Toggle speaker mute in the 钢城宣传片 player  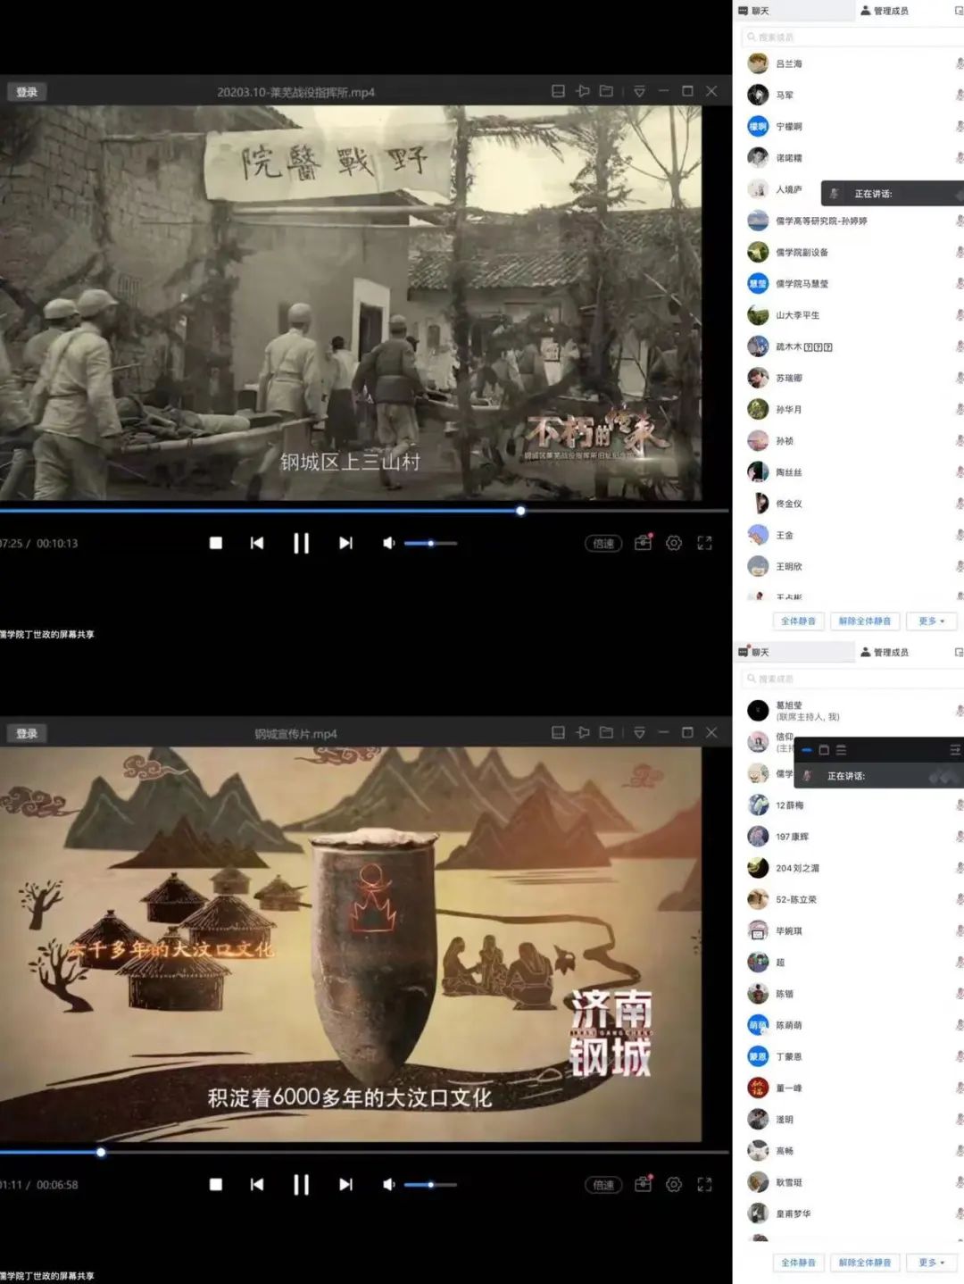tap(388, 1184)
